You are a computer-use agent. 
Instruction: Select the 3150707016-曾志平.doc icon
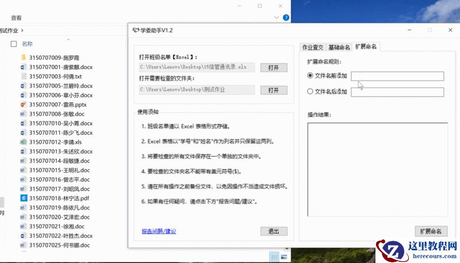[x=24, y=180]
